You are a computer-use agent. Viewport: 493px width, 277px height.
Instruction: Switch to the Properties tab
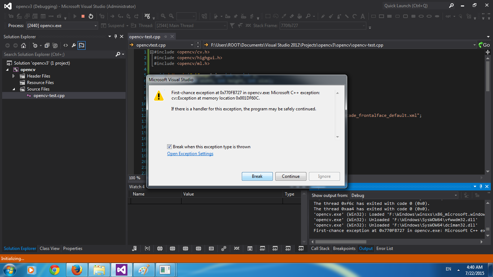[x=73, y=249]
